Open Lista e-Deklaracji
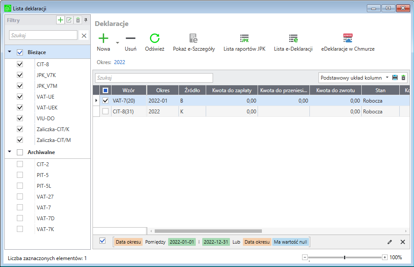The width and height of the screenshot is (414, 267). point(293,39)
